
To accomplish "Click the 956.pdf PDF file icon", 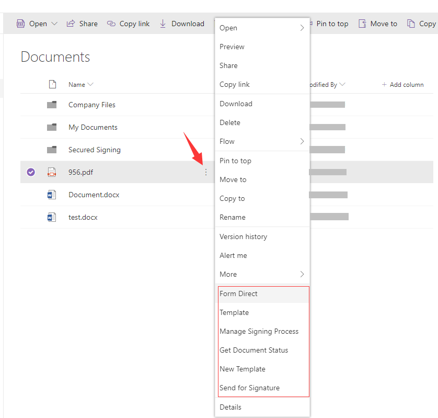I will [52, 172].
